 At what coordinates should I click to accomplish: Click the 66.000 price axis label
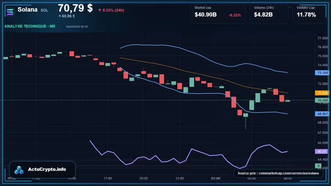coord(322,143)
